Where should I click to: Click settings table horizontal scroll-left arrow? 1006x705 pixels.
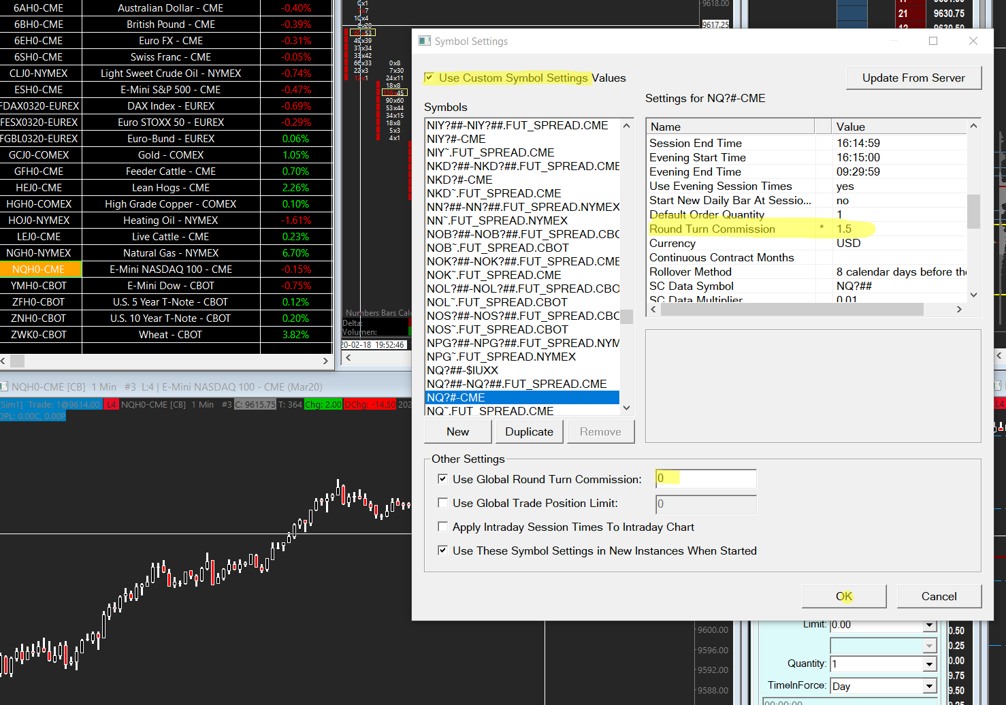653,310
